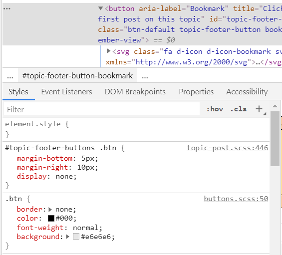Click scrollbar up arrow in Styles pane

275,106
